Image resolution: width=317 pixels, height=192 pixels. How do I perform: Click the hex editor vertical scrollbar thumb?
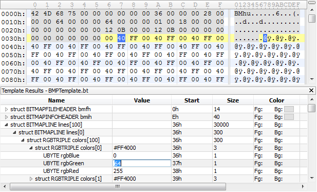(312, 18)
